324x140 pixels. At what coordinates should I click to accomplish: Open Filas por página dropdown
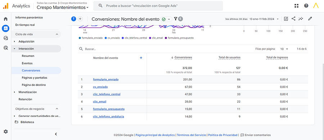[284, 49]
